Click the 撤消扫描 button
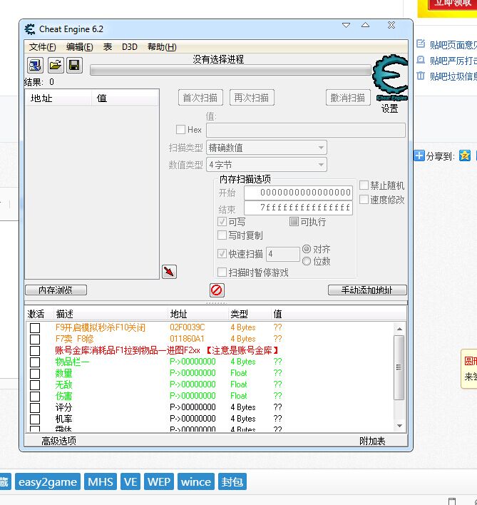477x505 pixels. tap(348, 98)
